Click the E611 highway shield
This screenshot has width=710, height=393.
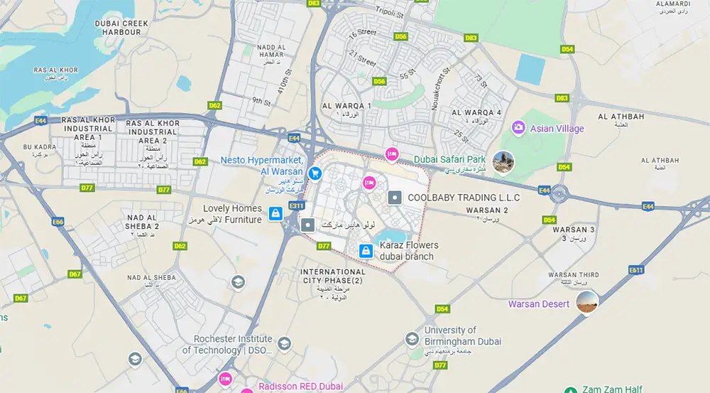635,270
